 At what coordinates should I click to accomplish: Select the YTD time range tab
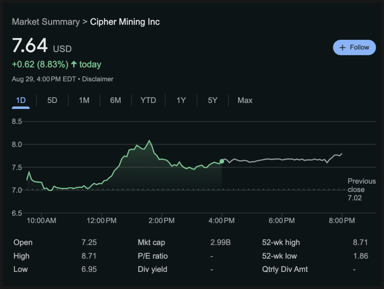(x=148, y=101)
